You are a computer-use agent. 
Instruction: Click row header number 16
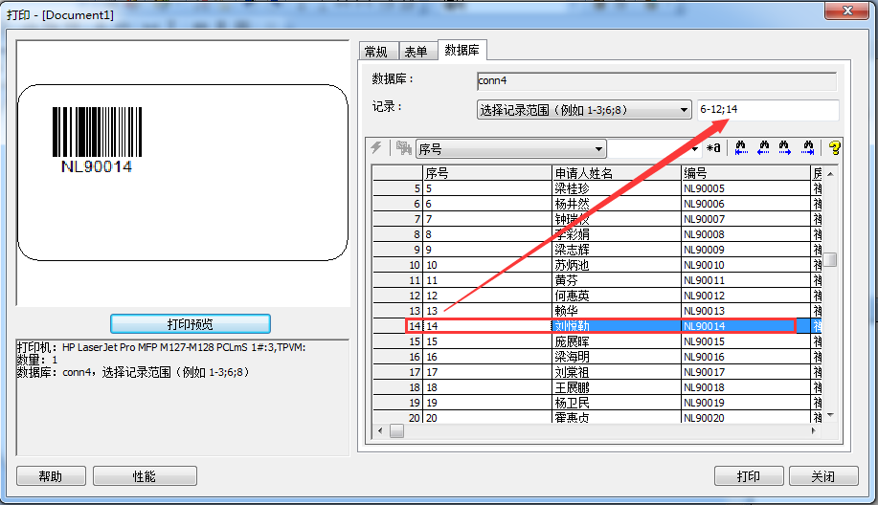[397, 357]
